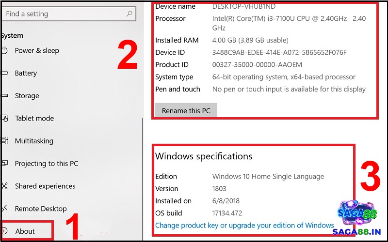
Task: Click the Device name value DESKTOP-VHUB1ND
Action: (x=244, y=6)
